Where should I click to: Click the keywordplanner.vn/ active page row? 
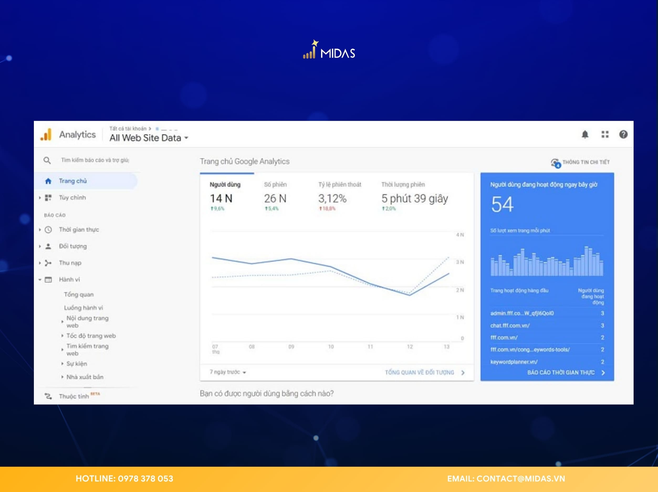click(x=547, y=362)
